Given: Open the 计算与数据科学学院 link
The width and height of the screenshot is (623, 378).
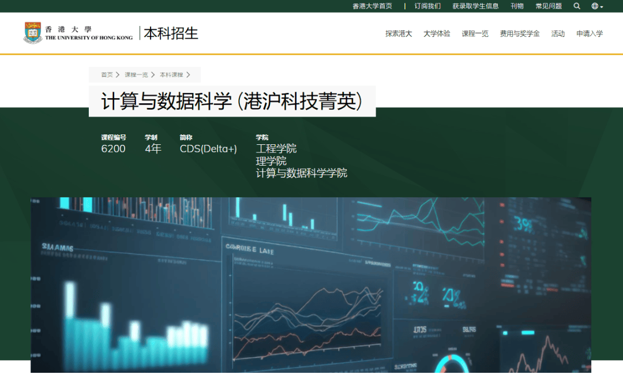Looking at the screenshot, I should [x=302, y=173].
